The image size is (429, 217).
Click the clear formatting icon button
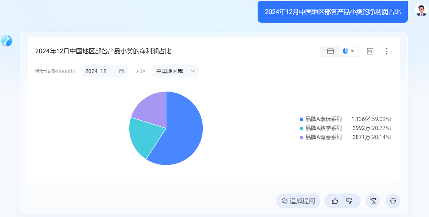click(x=373, y=201)
